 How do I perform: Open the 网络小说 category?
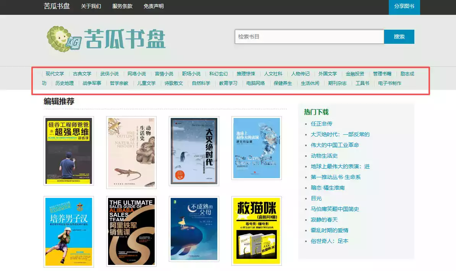137,73
